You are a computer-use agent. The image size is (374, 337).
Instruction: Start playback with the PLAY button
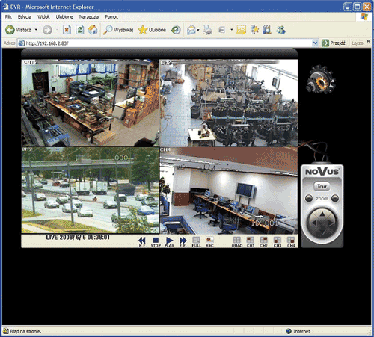169,241
